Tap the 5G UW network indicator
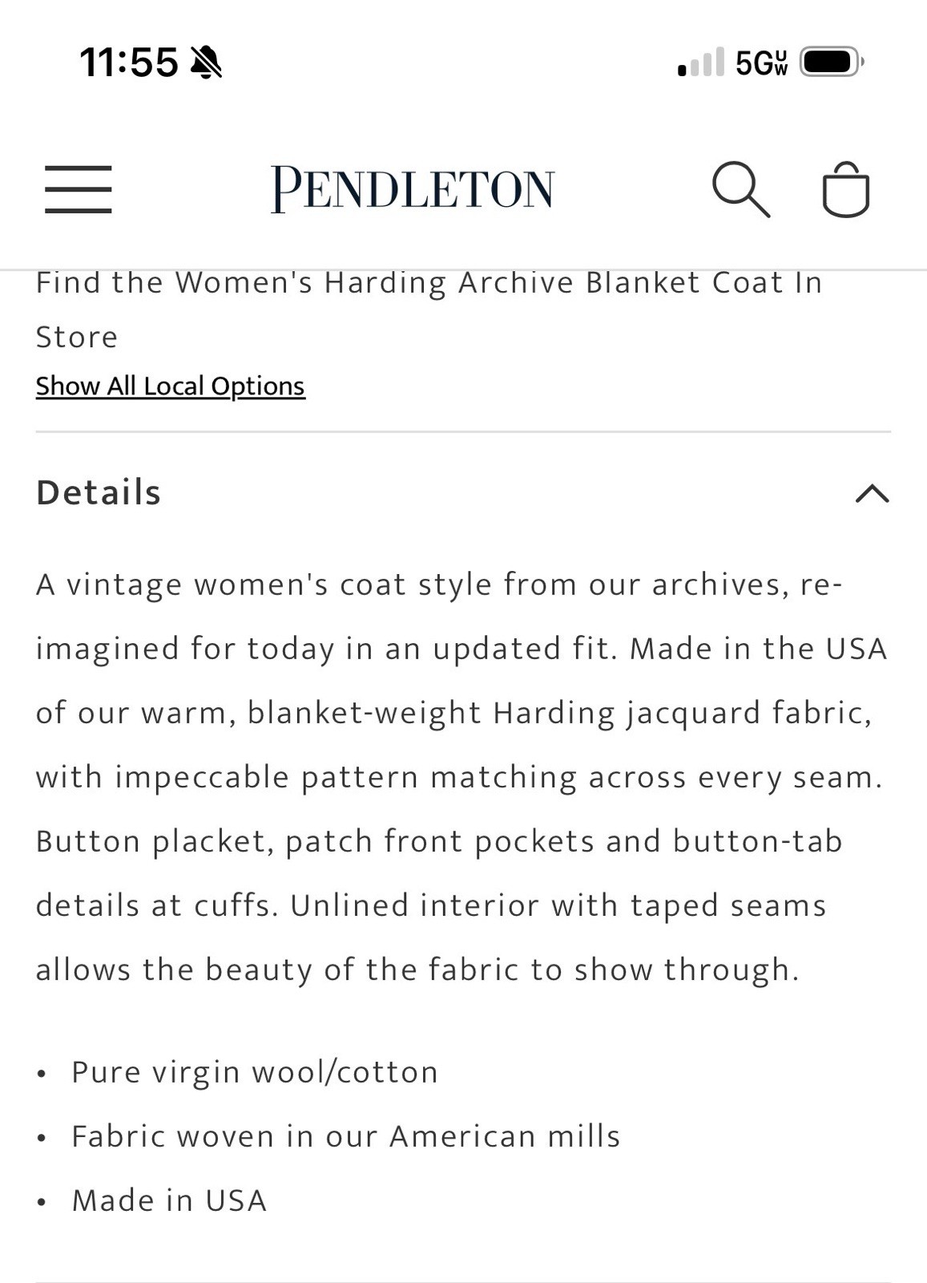Image resolution: width=927 pixels, height=1283 pixels. pos(761,63)
